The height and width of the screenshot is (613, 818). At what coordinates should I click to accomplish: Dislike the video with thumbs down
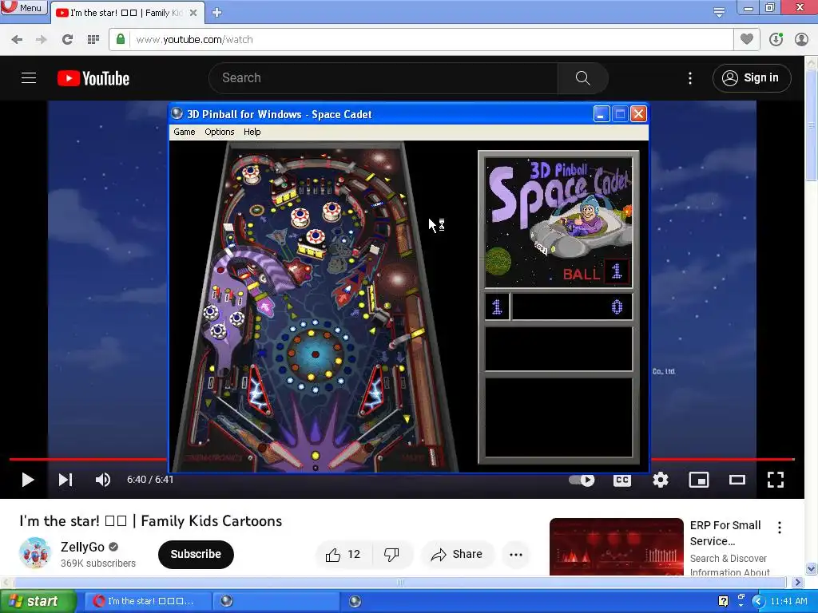pyautogui.click(x=391, y=555)
